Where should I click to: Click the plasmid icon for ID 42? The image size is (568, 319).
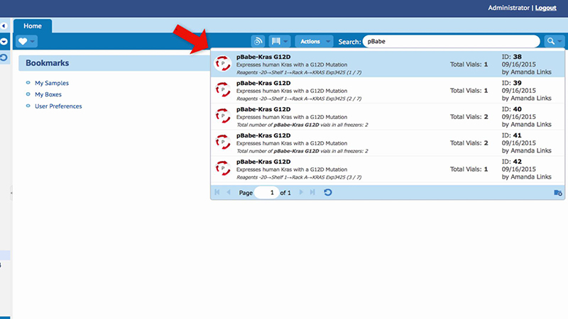[223, 168]
